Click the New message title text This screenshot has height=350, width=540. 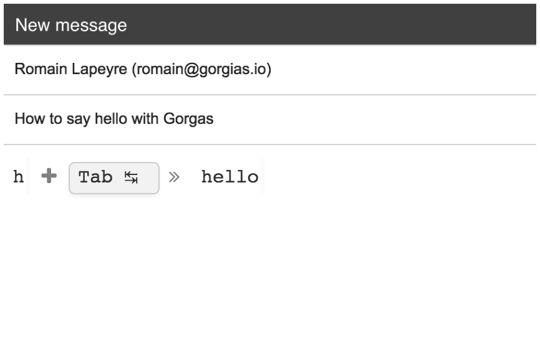pos(71,26)
